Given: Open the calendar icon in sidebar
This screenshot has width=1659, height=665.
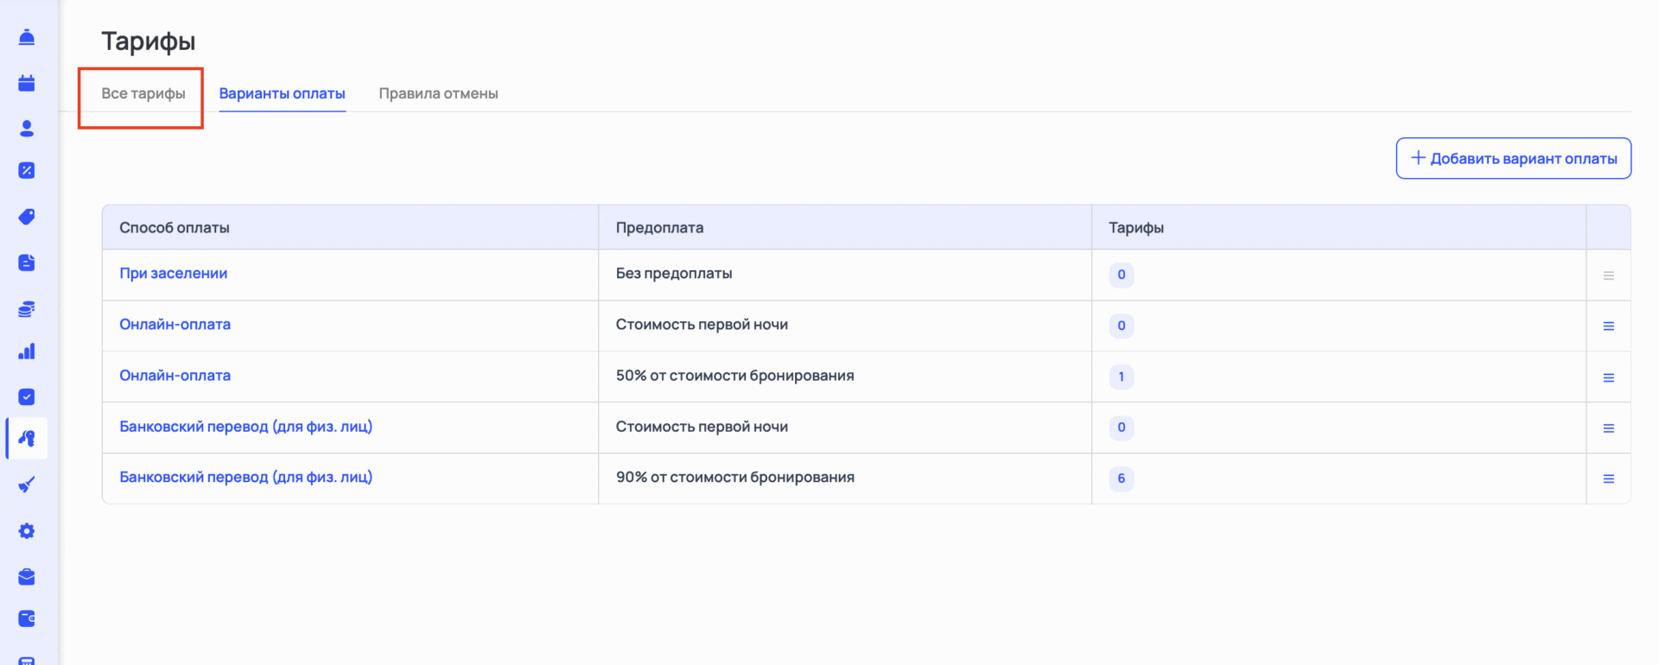Looking at the screenshot, I should pyautogui.click(x=27, y=83).
